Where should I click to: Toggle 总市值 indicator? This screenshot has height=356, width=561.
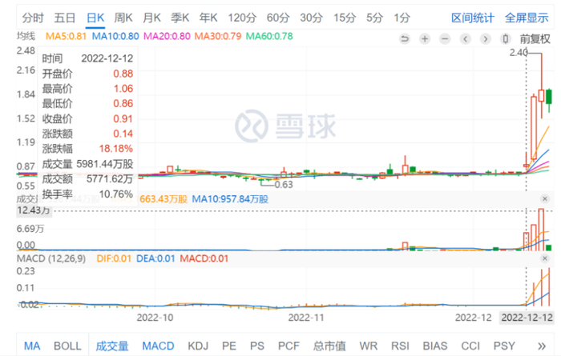tap(329, 346)
